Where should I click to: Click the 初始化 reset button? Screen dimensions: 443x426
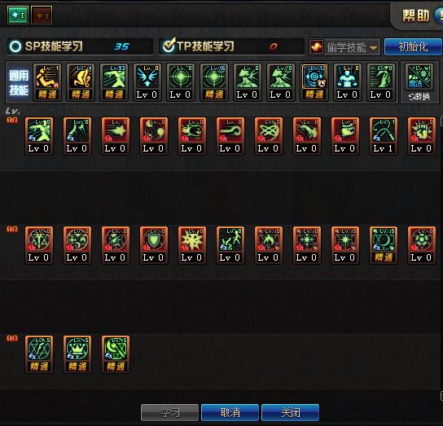click(413, 46)
